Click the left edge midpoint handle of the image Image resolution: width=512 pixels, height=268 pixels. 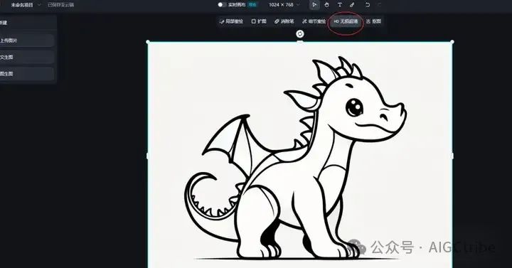tap(148, 156)
